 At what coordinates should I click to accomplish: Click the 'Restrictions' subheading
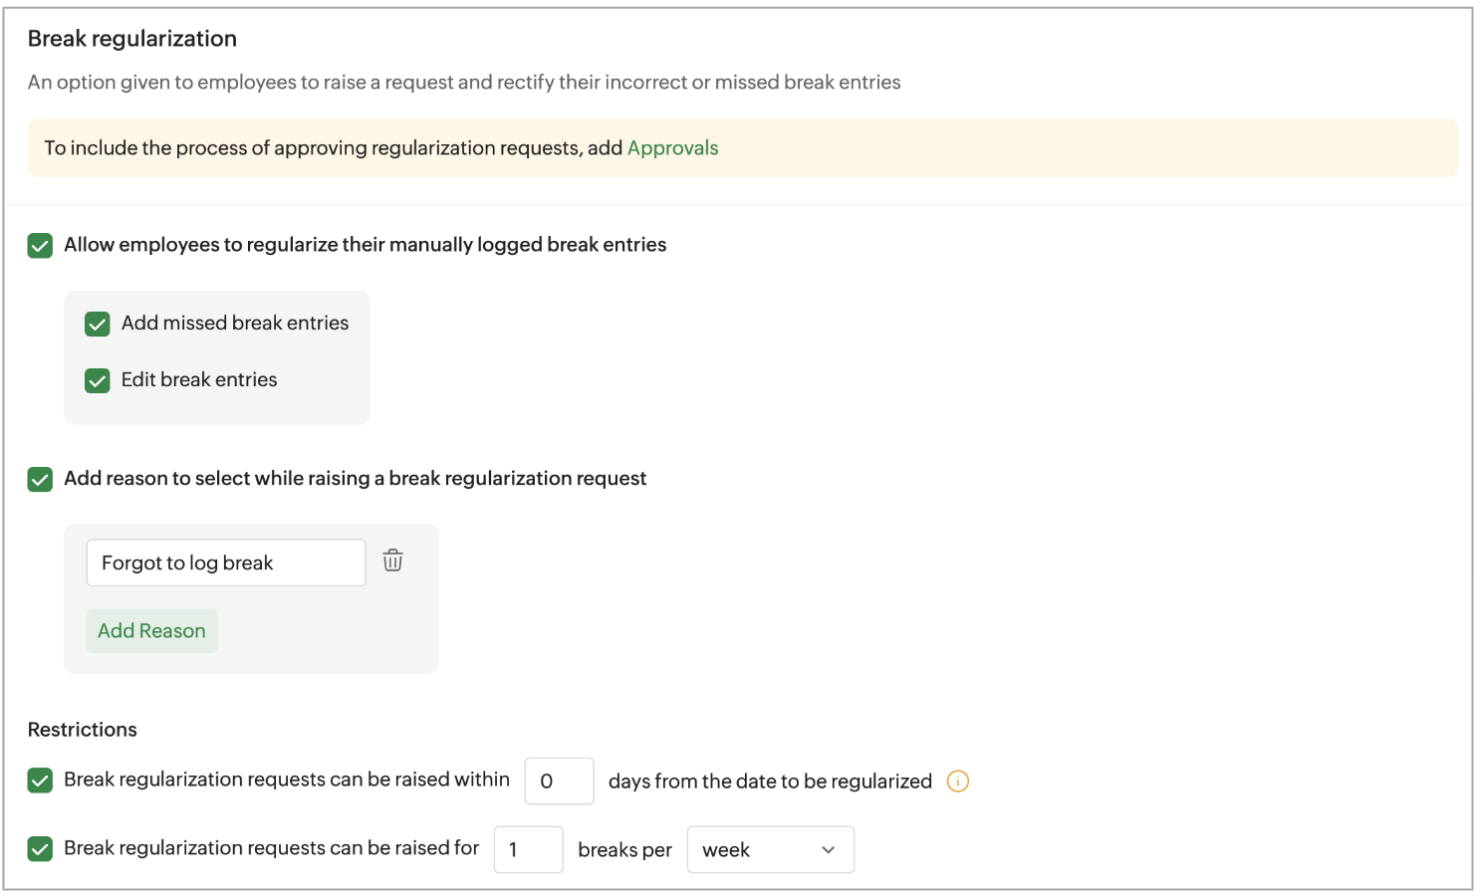(x=83, y=730)
